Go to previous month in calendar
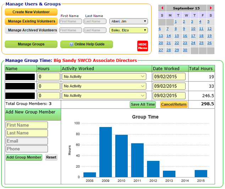The width and height of the screenshot is (225, 189). click(162, 8)
